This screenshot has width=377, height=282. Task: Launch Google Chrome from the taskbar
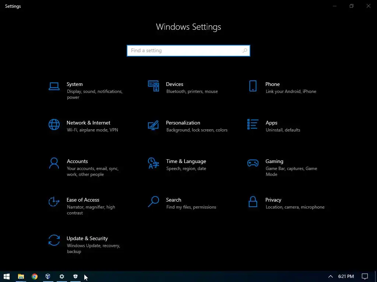(x=35, y=276)
